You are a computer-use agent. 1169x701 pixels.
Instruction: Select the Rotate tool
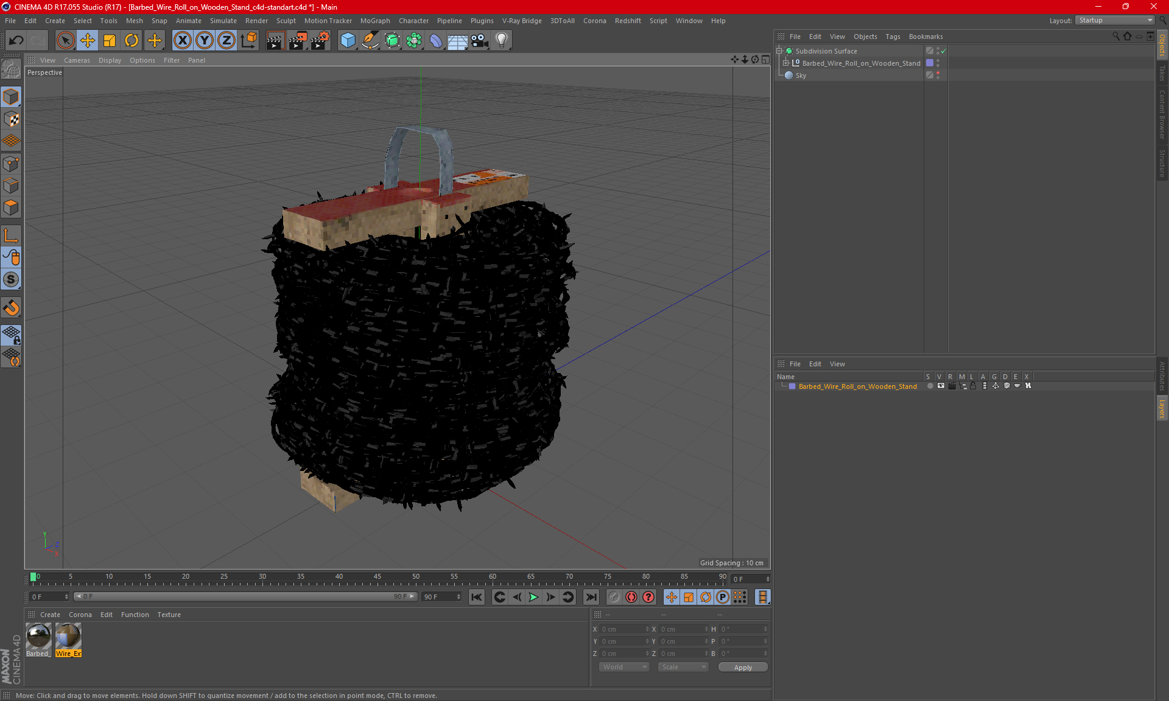coord(132,40)
